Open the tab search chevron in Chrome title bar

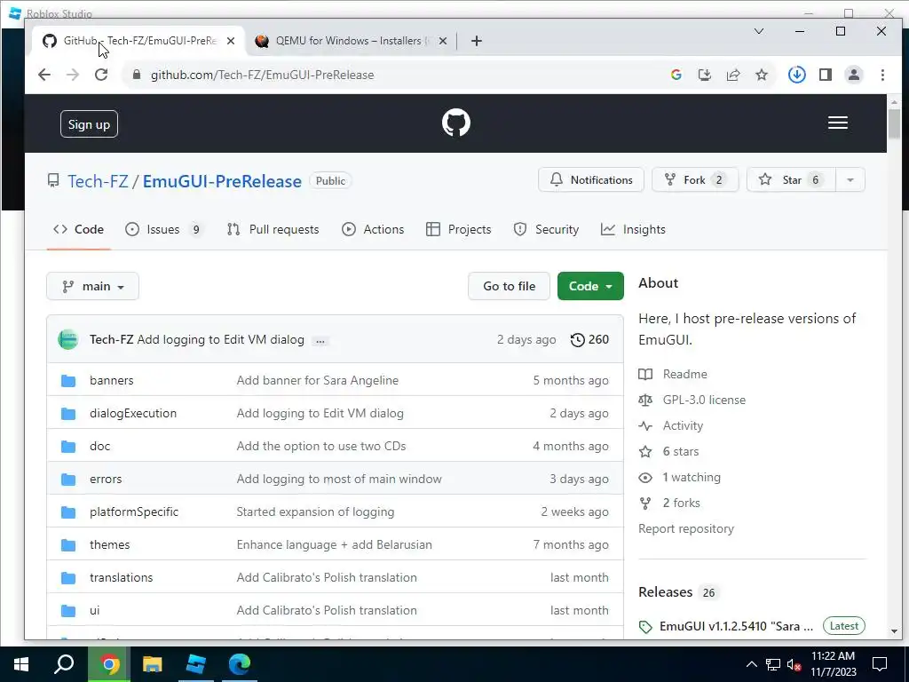click(x=758, y=31)
